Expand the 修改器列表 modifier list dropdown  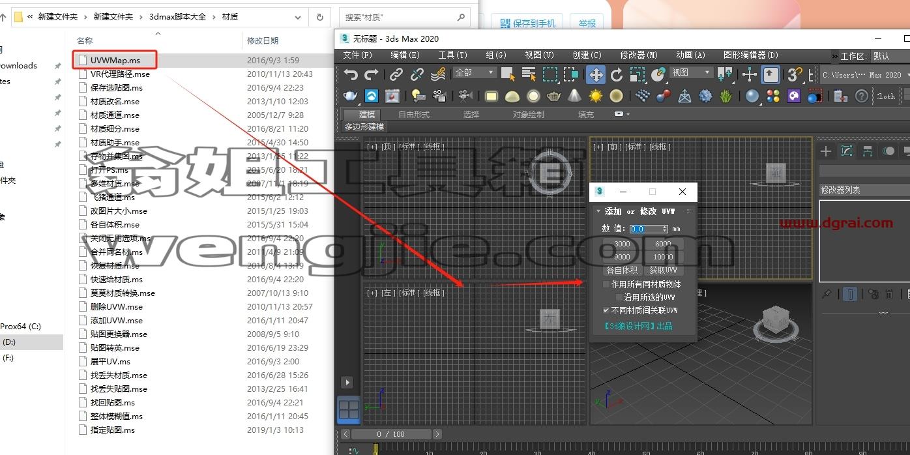[864, 190]
